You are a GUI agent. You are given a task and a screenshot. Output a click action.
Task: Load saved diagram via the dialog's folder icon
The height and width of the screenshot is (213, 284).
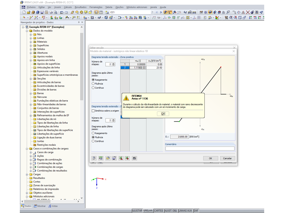pyautogui.click(x=108, y=158)
